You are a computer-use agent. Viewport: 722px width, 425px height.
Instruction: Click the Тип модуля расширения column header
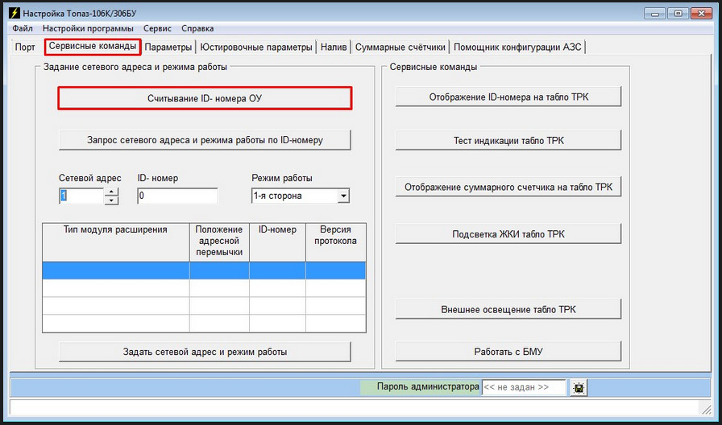(x=115, y=242)
